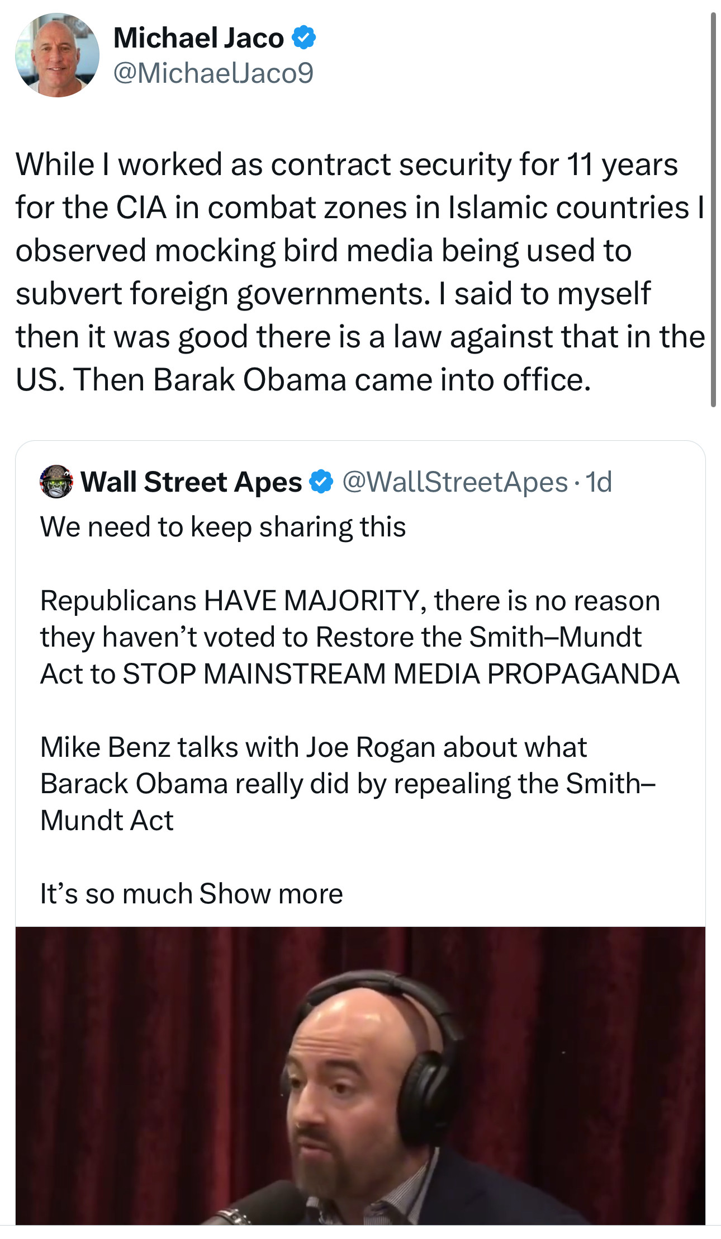721x1239 pixels.
Task: Open the Wall Street Apes avatar icon
Action: coord(56,482)
